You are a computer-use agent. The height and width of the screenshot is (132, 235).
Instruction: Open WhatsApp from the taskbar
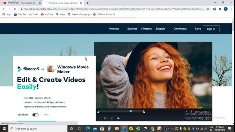click(x=138, y=129)
